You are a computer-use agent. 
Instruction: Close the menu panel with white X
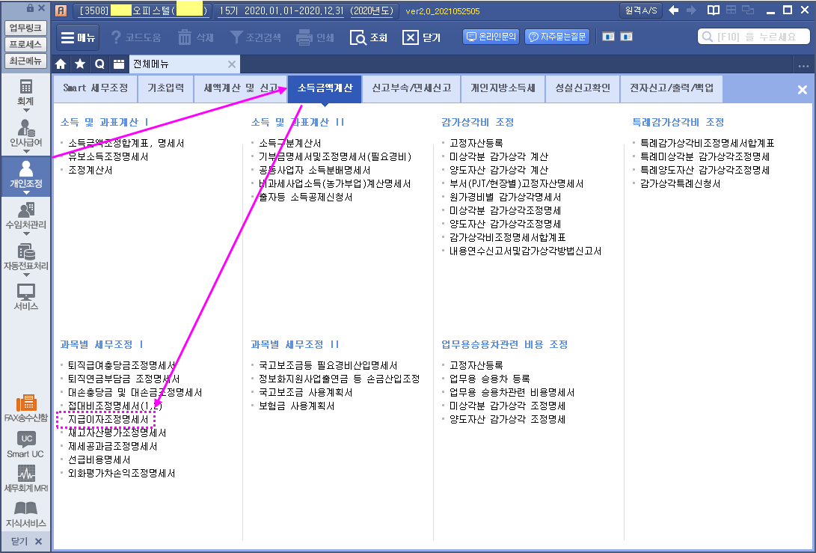[x=802, y=90]
